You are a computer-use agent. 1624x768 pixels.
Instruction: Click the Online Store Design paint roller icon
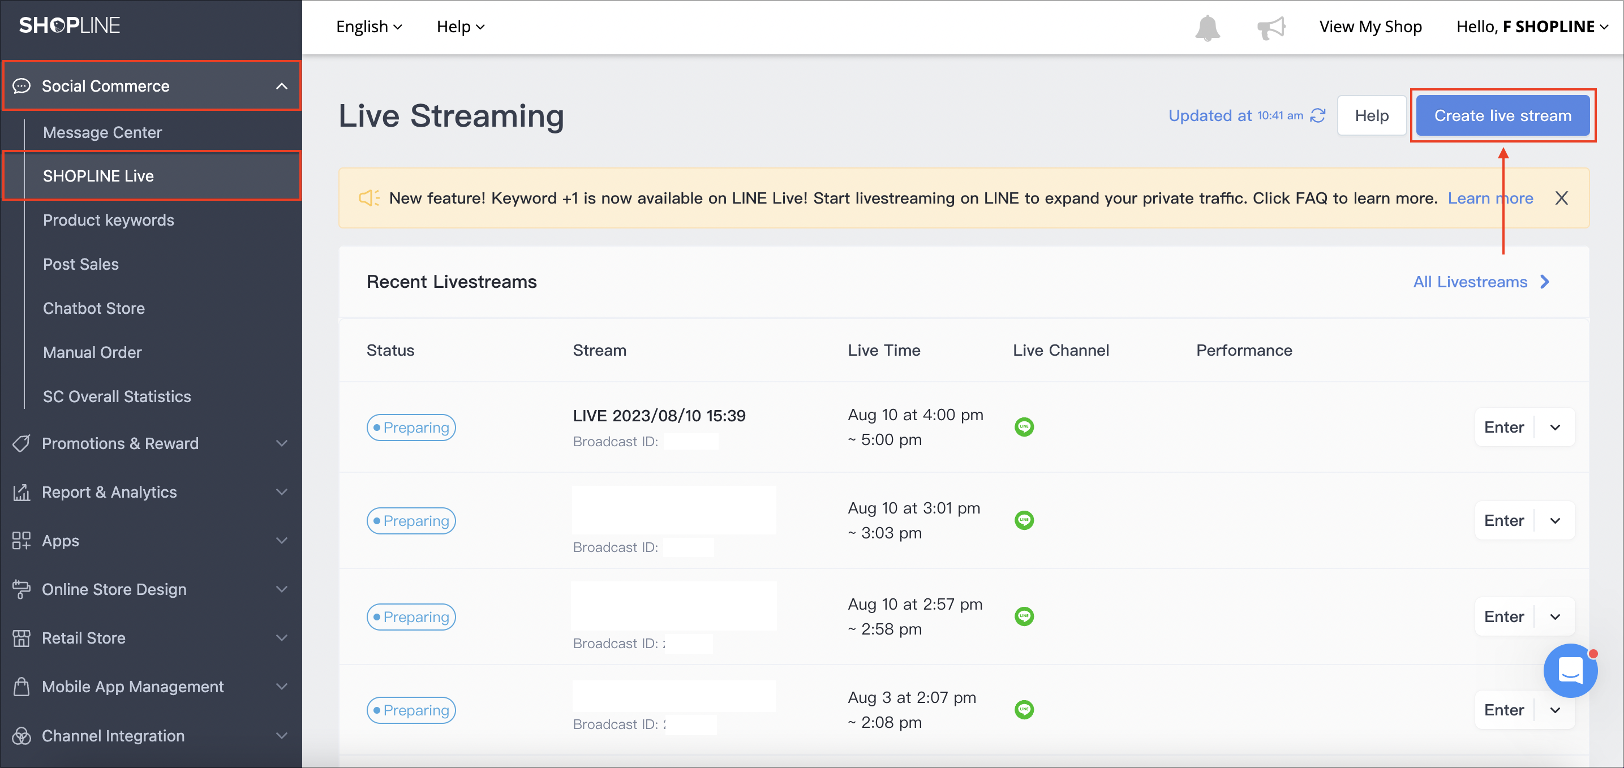tap(22, 589)
